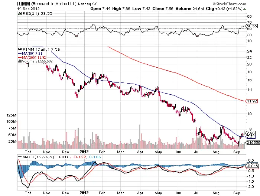The image size is (260, 196).
Task: Click the StockCharts.com attribution text
Action: [x=229, y=4]
